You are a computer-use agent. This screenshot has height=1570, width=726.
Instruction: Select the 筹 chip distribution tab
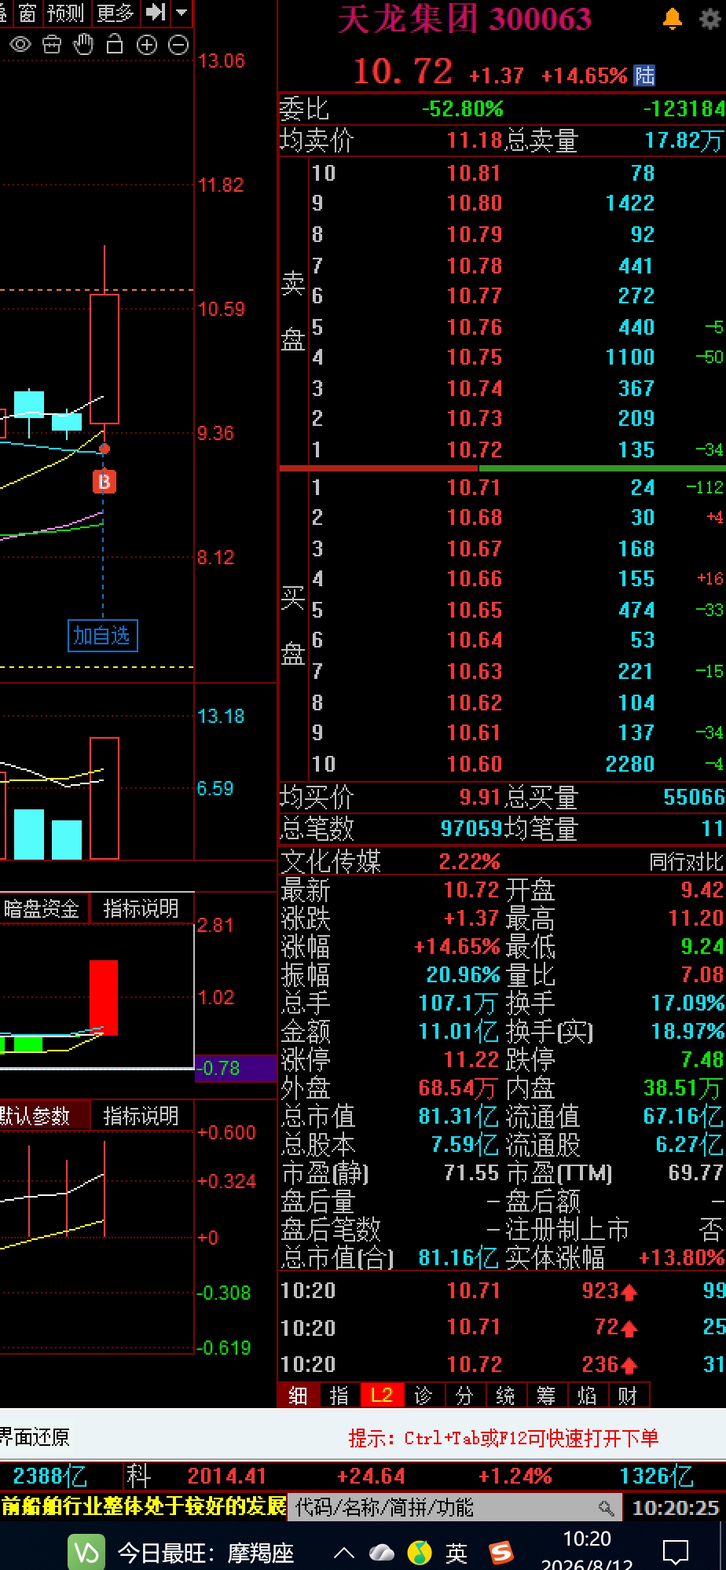(x=546, y=1395)
